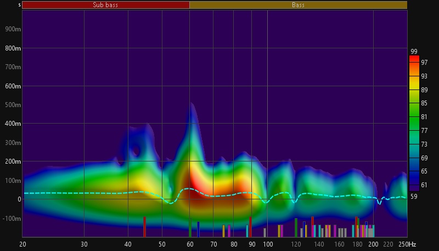Pick the blue 65 dB scale swatch
This screenshot has width=439, height=251.
414,171
